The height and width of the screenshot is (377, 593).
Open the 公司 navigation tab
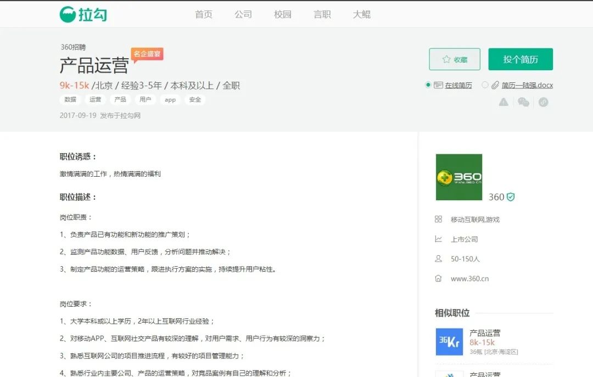pyautogui.click(x=243, y=14)
